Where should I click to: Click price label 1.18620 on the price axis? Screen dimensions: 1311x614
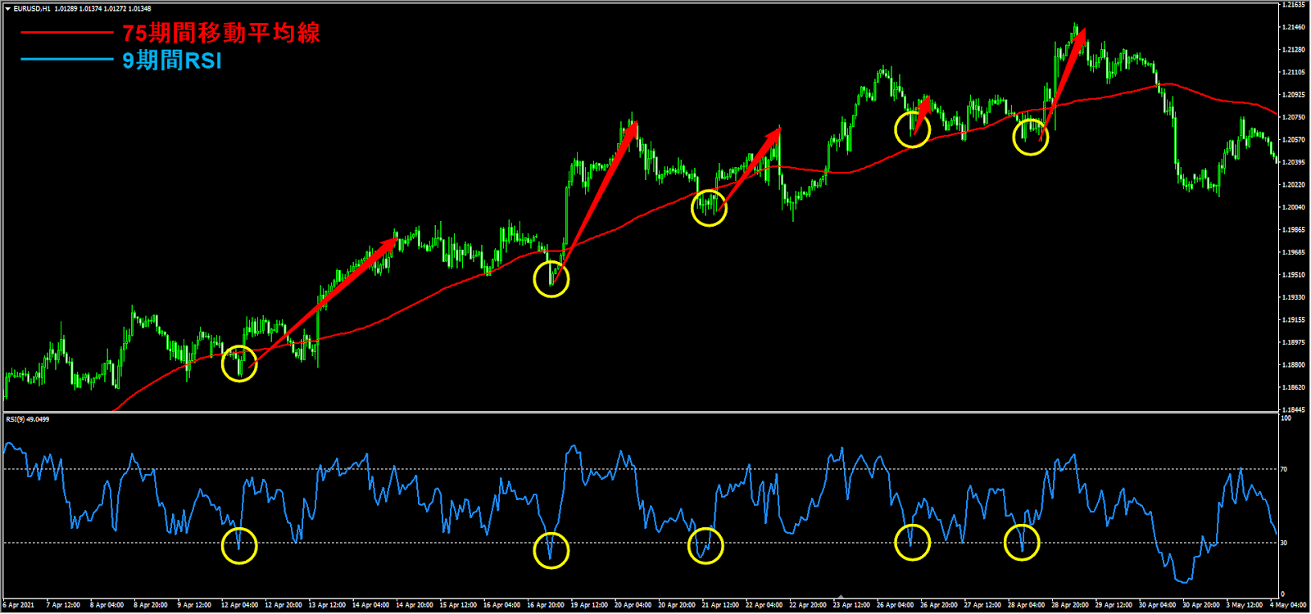(1293, 387)
